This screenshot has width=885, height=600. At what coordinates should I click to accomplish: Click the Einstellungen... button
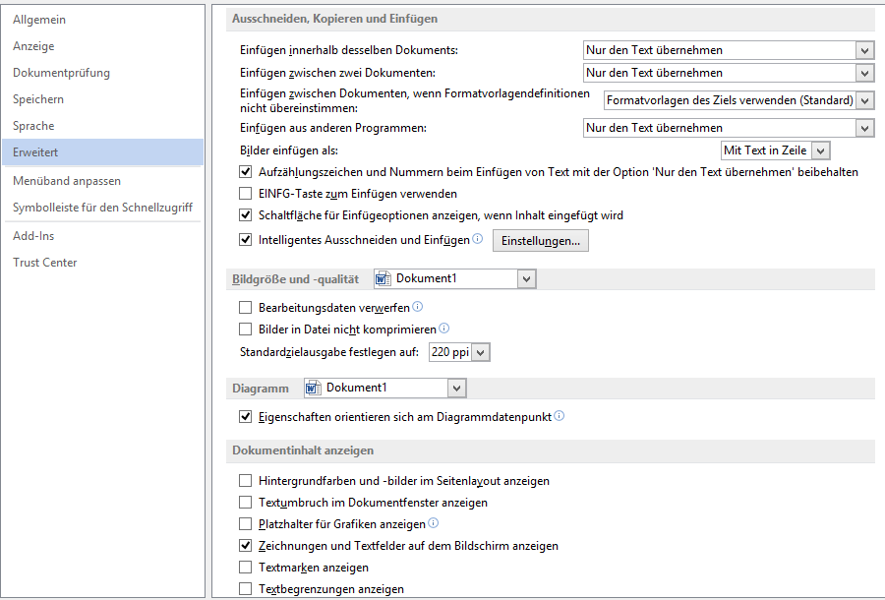pos(540,240)
